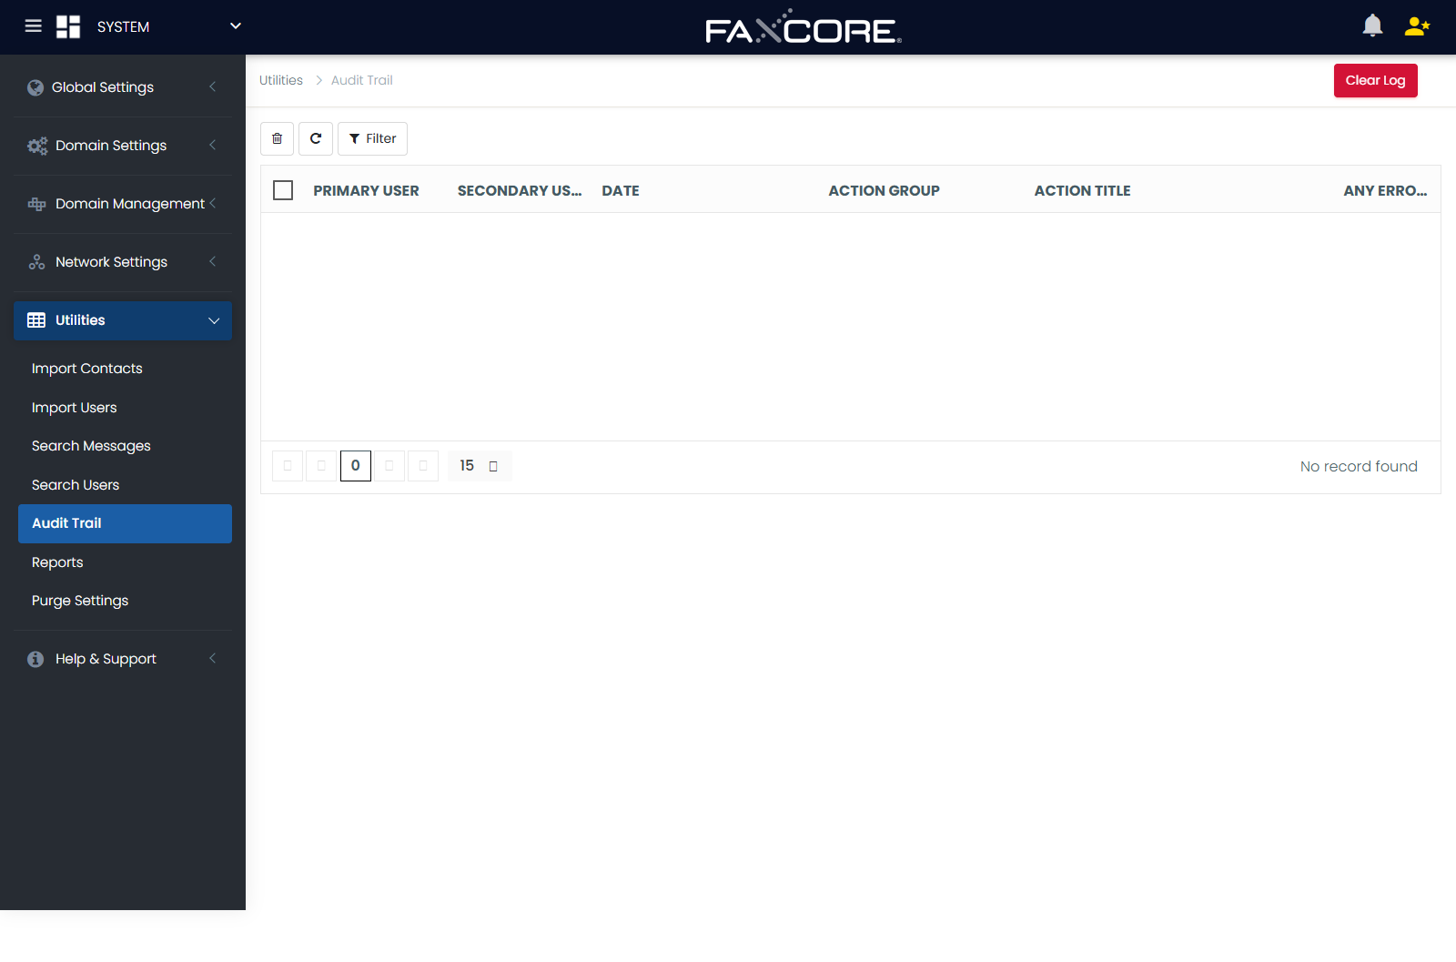This screenshot has height=962, width=1456.
Task: Sort by DATE column header
Action: 621,190
